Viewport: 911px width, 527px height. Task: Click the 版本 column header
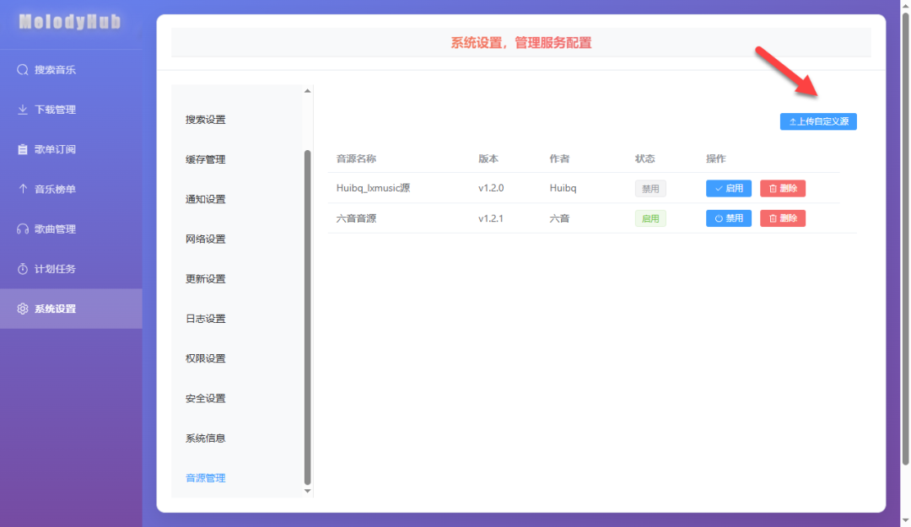pyautogui.click(x=488, y=159)
